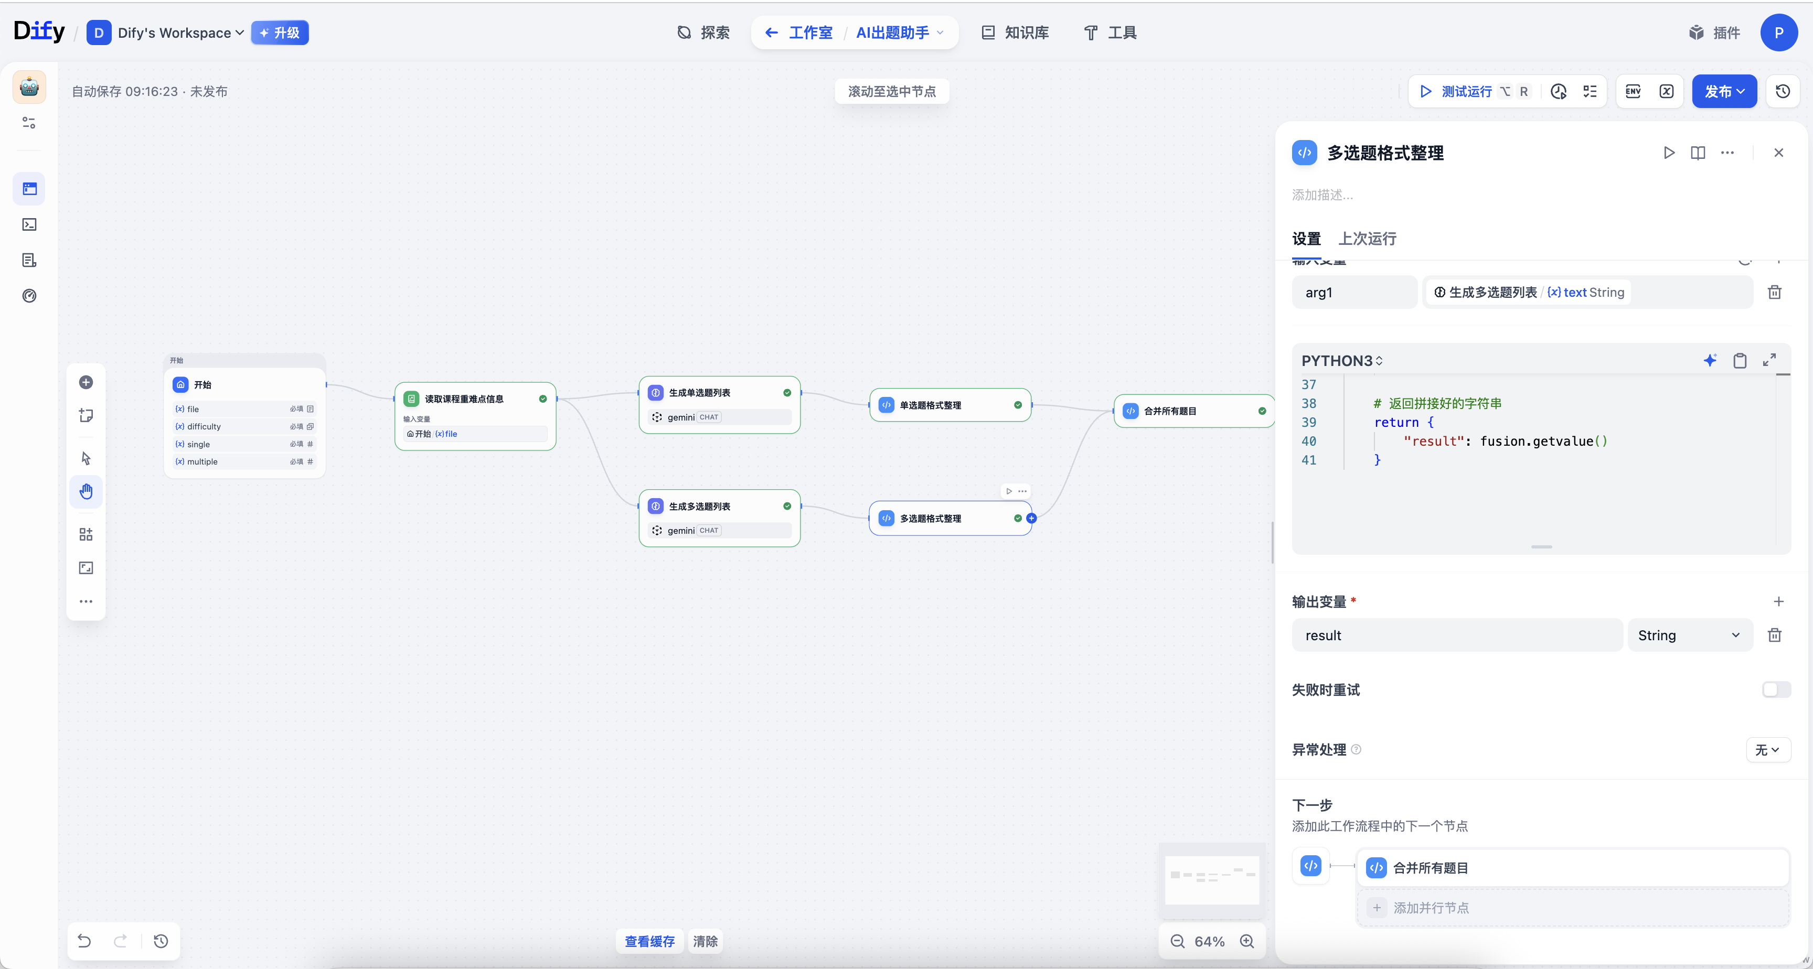1813x969 pixels.
Task: Open the error handling dropdown
Action: [1767, 749]
